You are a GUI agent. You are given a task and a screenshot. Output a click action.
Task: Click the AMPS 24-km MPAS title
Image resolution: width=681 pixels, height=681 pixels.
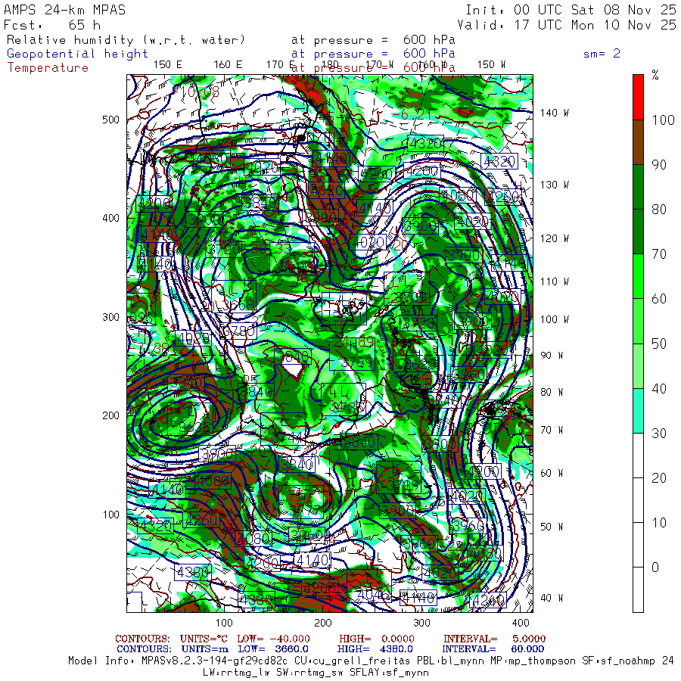(65, 10)
